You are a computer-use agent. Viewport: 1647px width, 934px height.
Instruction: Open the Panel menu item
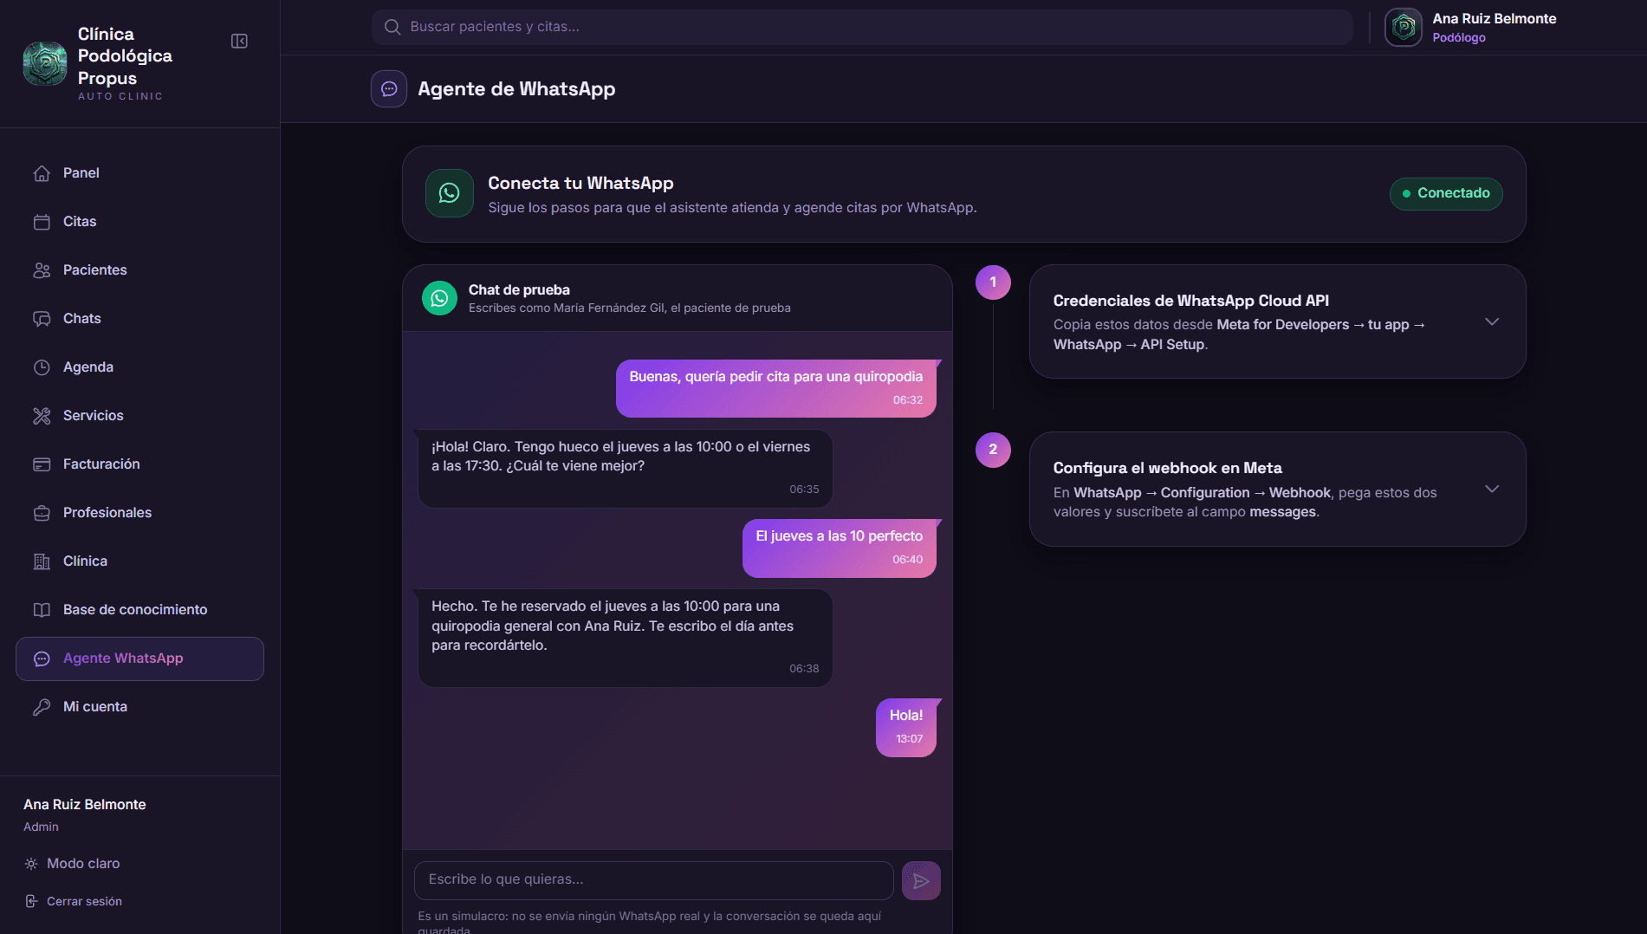(139, 173)
